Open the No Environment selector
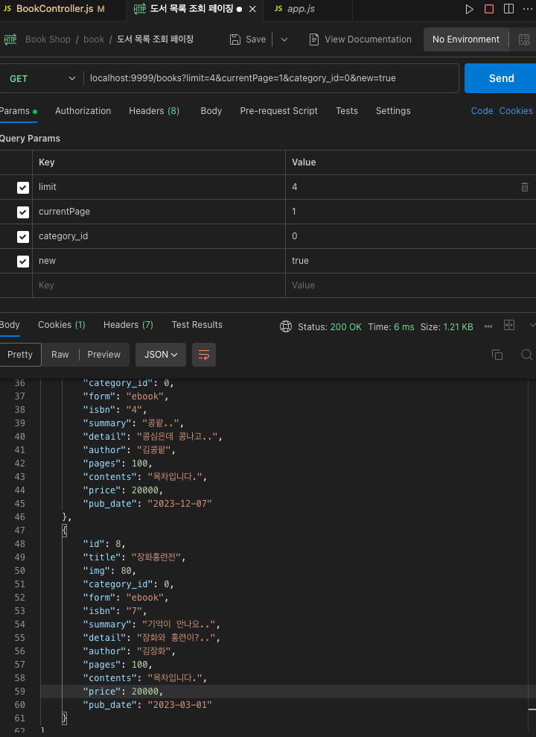Image resolution: width=536 pixels, height=737 pixels. click(x=465, y=39)
